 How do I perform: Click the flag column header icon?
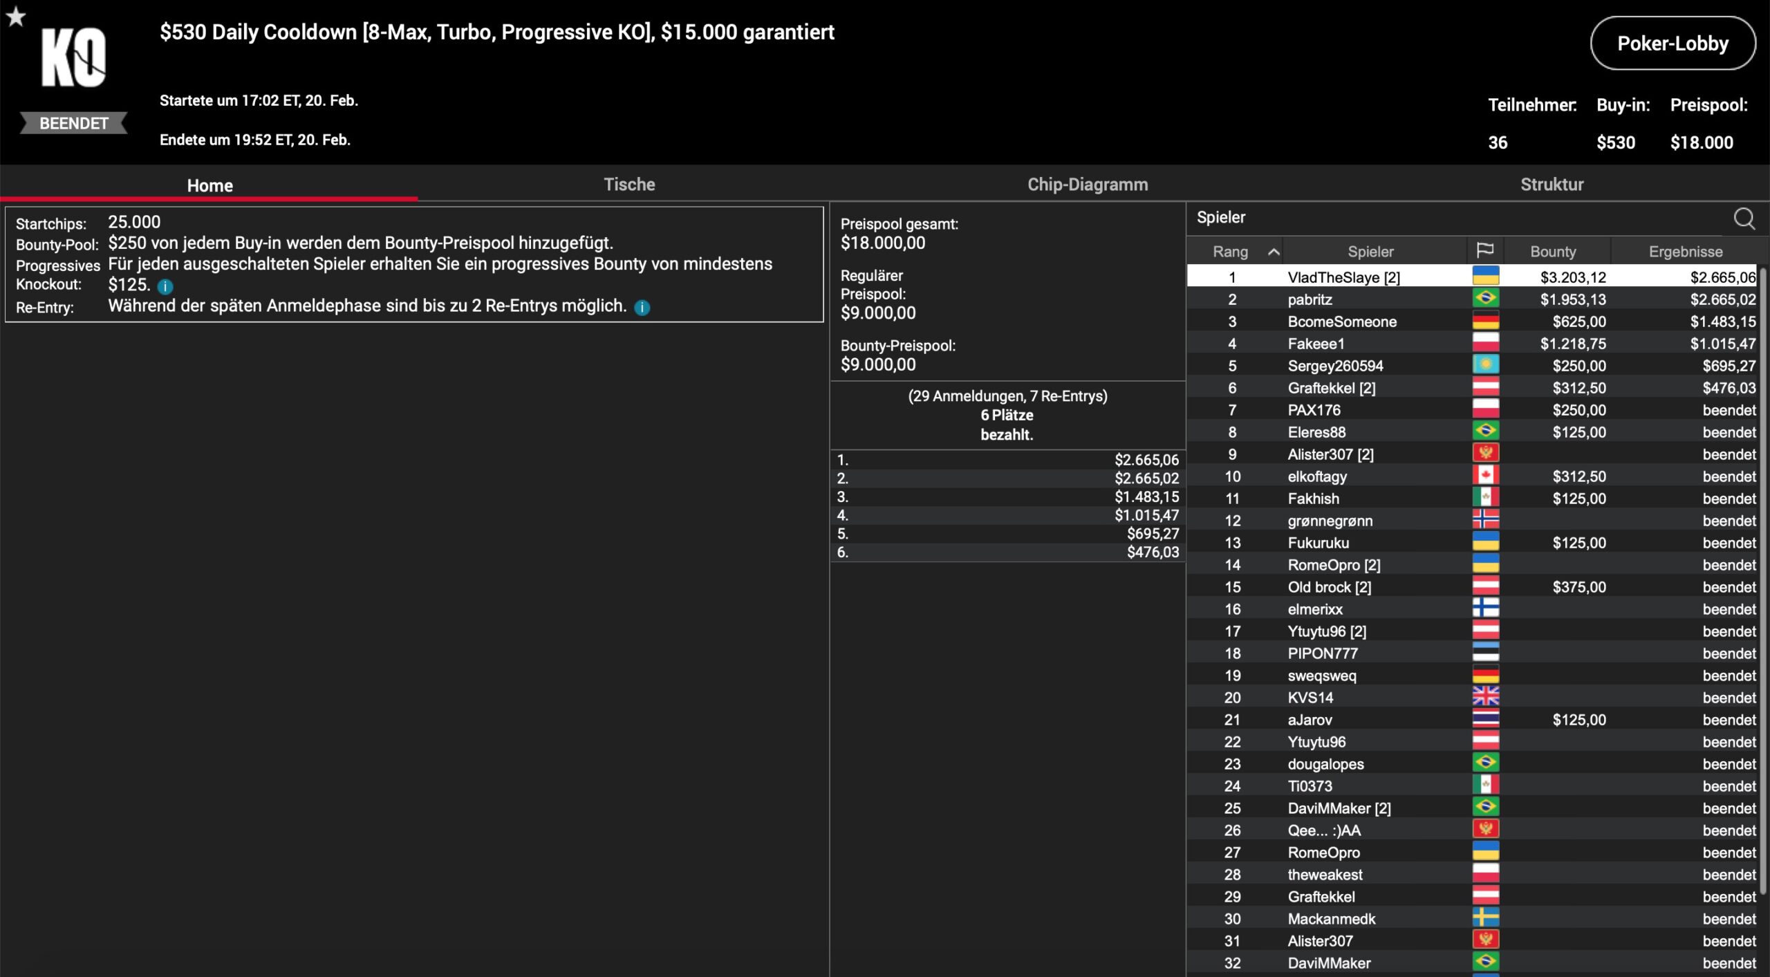[x=1484, y=251]
